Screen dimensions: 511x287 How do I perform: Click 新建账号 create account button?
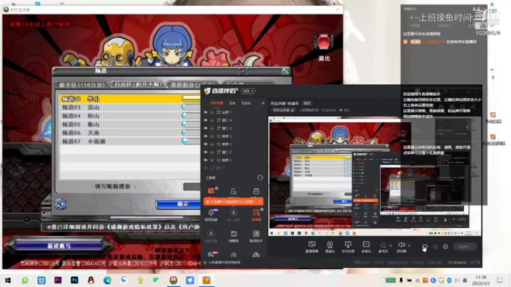59,246
